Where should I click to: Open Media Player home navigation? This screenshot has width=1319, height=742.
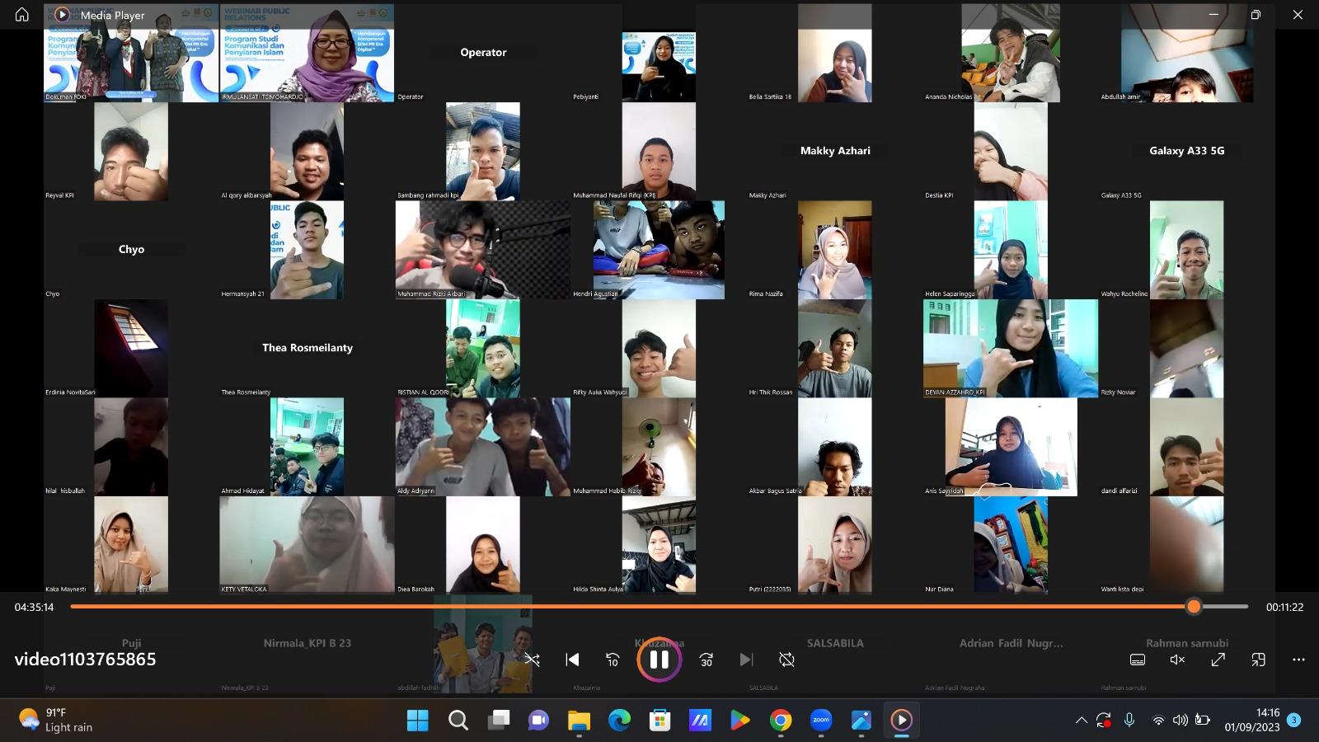[x=20, y=14]
